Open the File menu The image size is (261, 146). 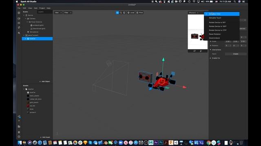(19, 8)
